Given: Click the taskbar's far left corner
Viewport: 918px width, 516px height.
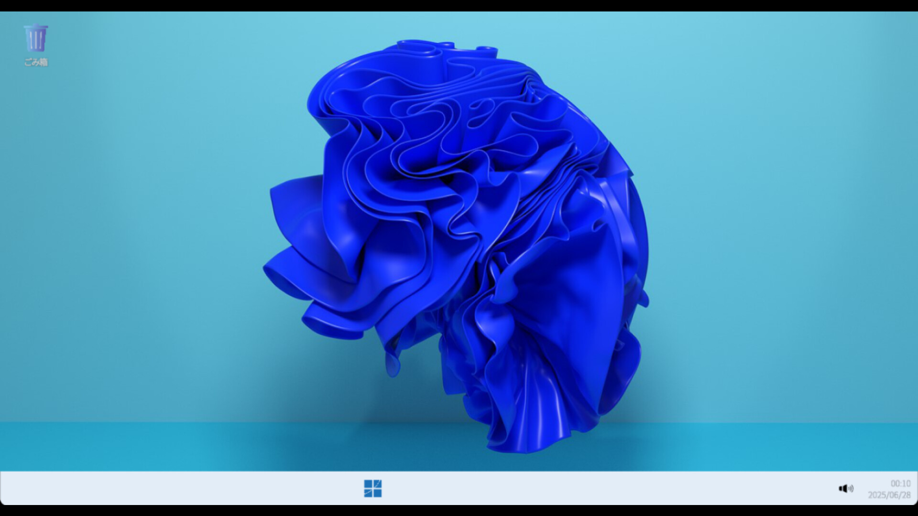Looking at the screenshot, I should coord(4,488).
